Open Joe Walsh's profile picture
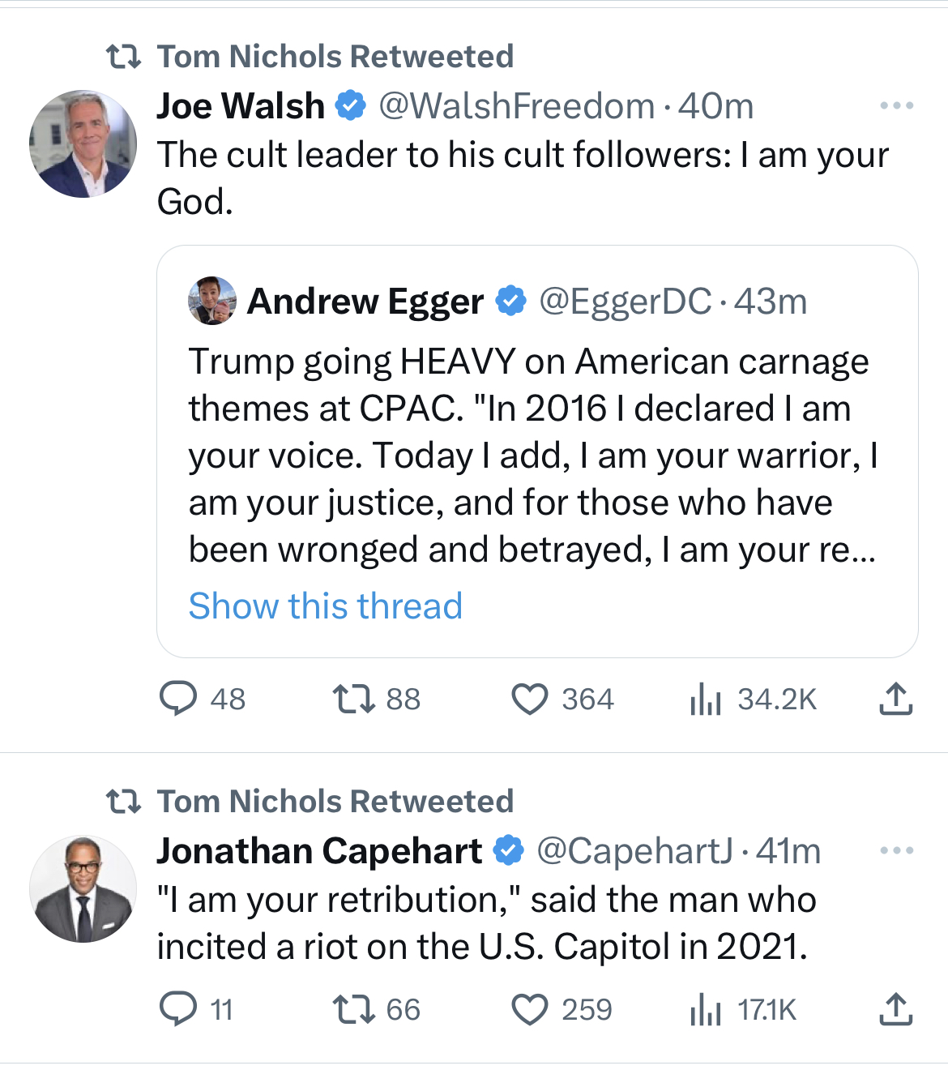The width and height of the screenshot is (948, 1087). [x=83, y=143]
